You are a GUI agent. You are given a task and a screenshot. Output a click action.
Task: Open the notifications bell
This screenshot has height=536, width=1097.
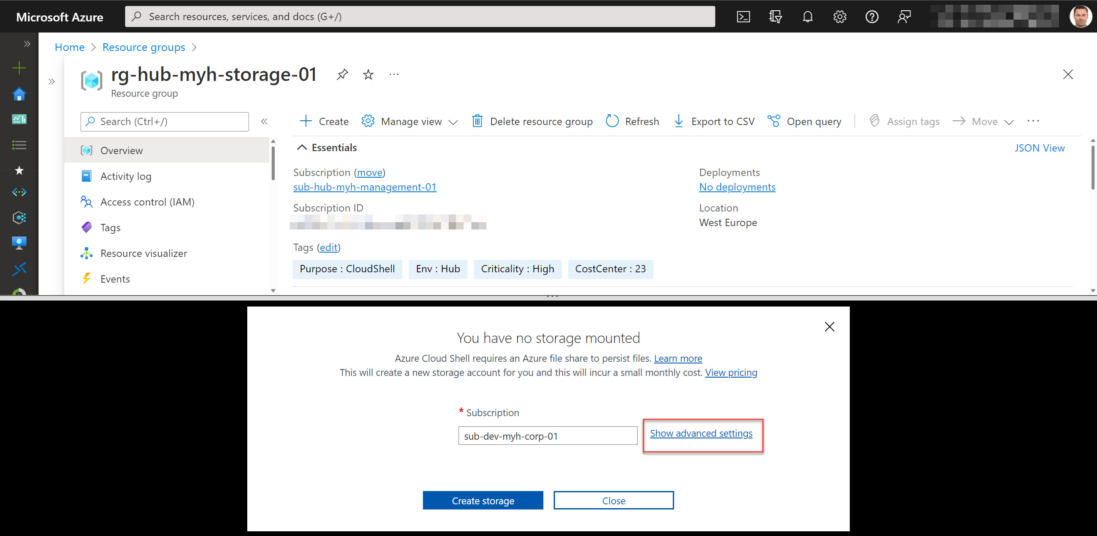coord(807,16)
